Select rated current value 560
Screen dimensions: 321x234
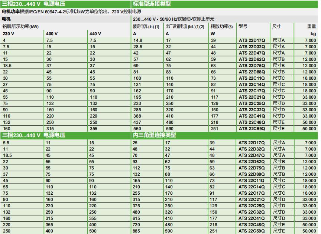coord(137,129)
